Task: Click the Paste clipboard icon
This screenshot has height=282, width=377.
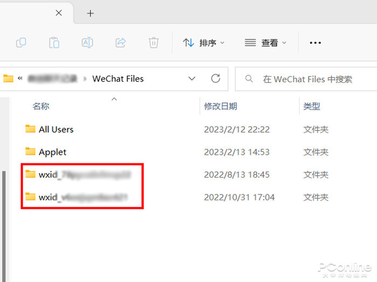Action: pos(54,42)
